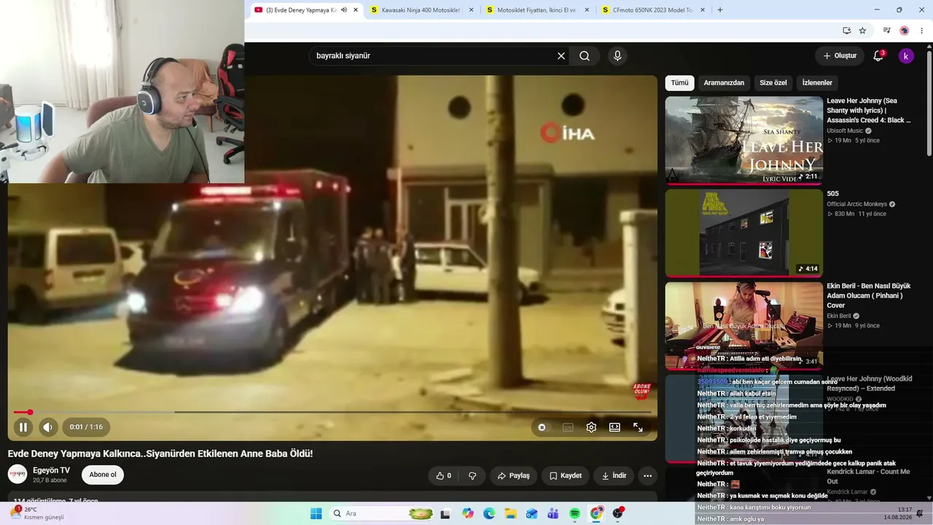Open the 505 Arctic Monkeys video thumbnail
This screenshot has width=933, height=525.
pyautogui.click(x=744, y=233)
